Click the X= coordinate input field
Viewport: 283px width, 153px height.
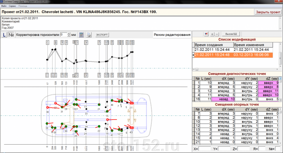point(205,149)
